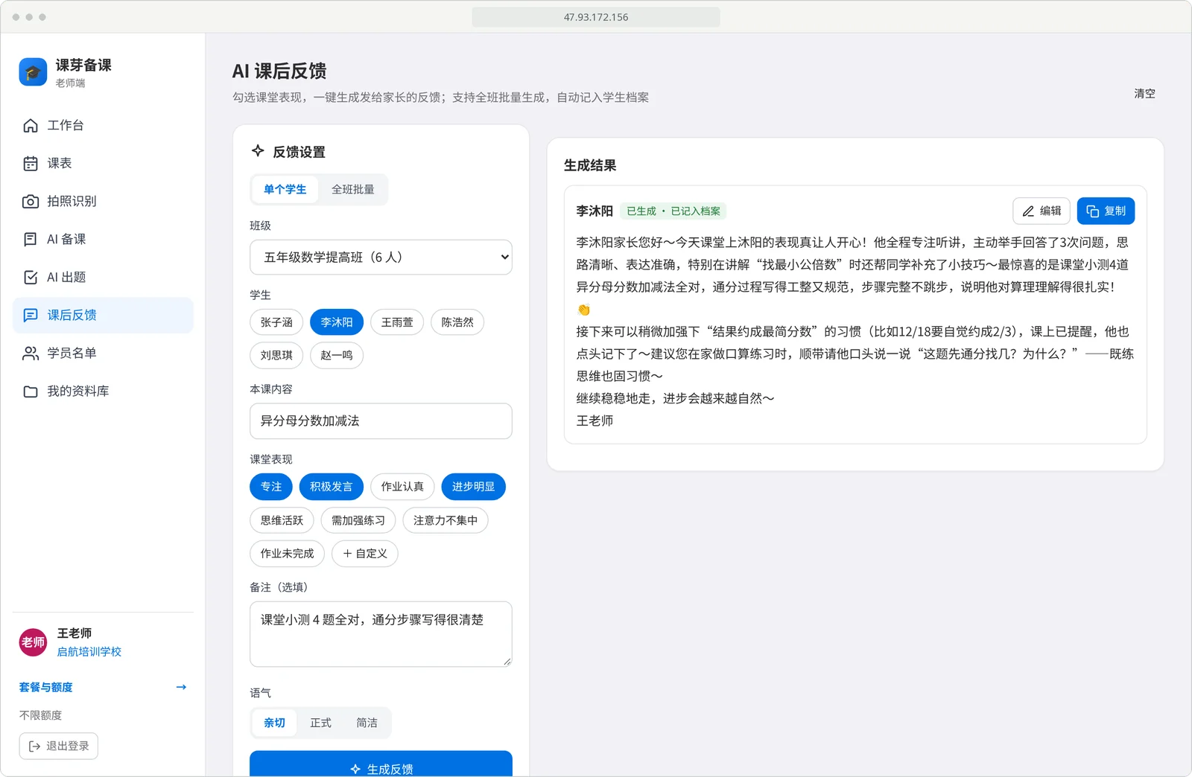Toggle the 进步明显 performance tag
Screen dimensions: 1192x777
click(x=474, y=487)
